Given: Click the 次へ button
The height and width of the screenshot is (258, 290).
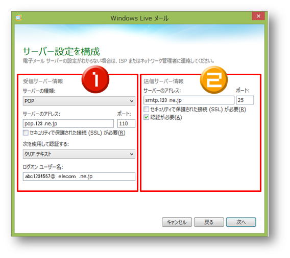Looking at the screenshot, I should (x=241, y=222).
